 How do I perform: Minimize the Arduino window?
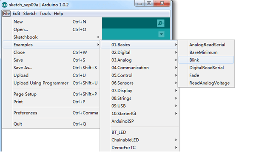coord(140,3)
